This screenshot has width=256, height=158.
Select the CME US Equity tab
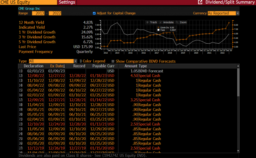[28, 2]
